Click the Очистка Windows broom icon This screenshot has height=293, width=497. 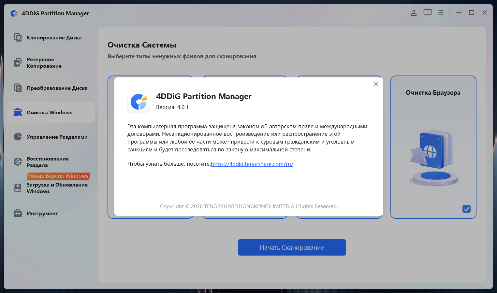point(18,112)
